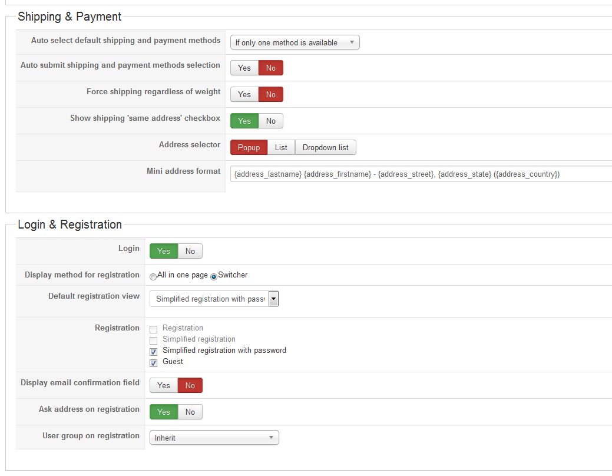The image size is (612, 476).
Task: Select the Switcher radio button
Action: 214,276
